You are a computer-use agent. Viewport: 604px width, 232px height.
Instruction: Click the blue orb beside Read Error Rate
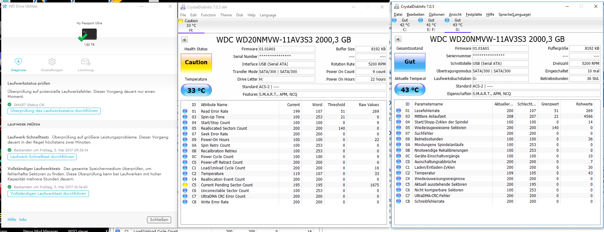click(x=185, y=111)
